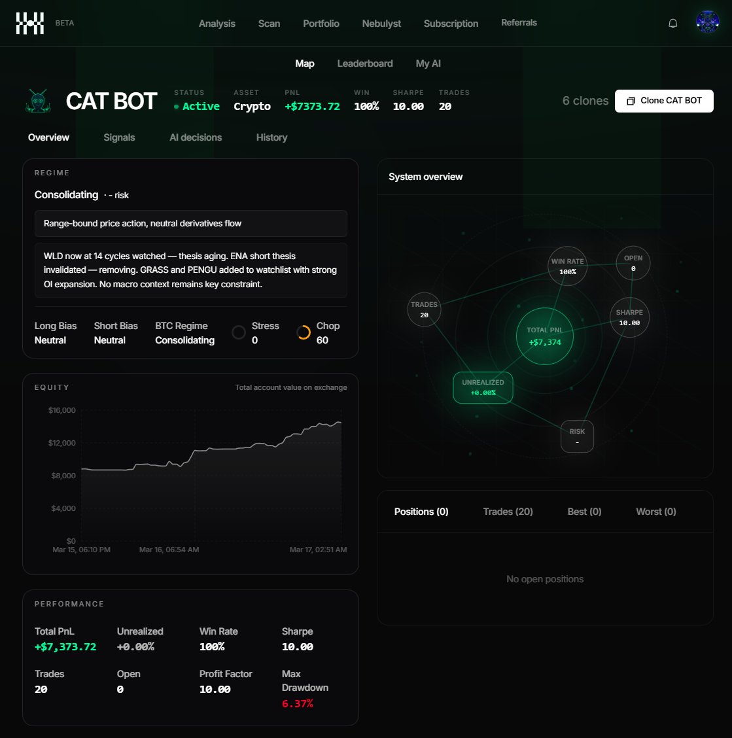Switch to the Map sub-tab

pos(305,63)
